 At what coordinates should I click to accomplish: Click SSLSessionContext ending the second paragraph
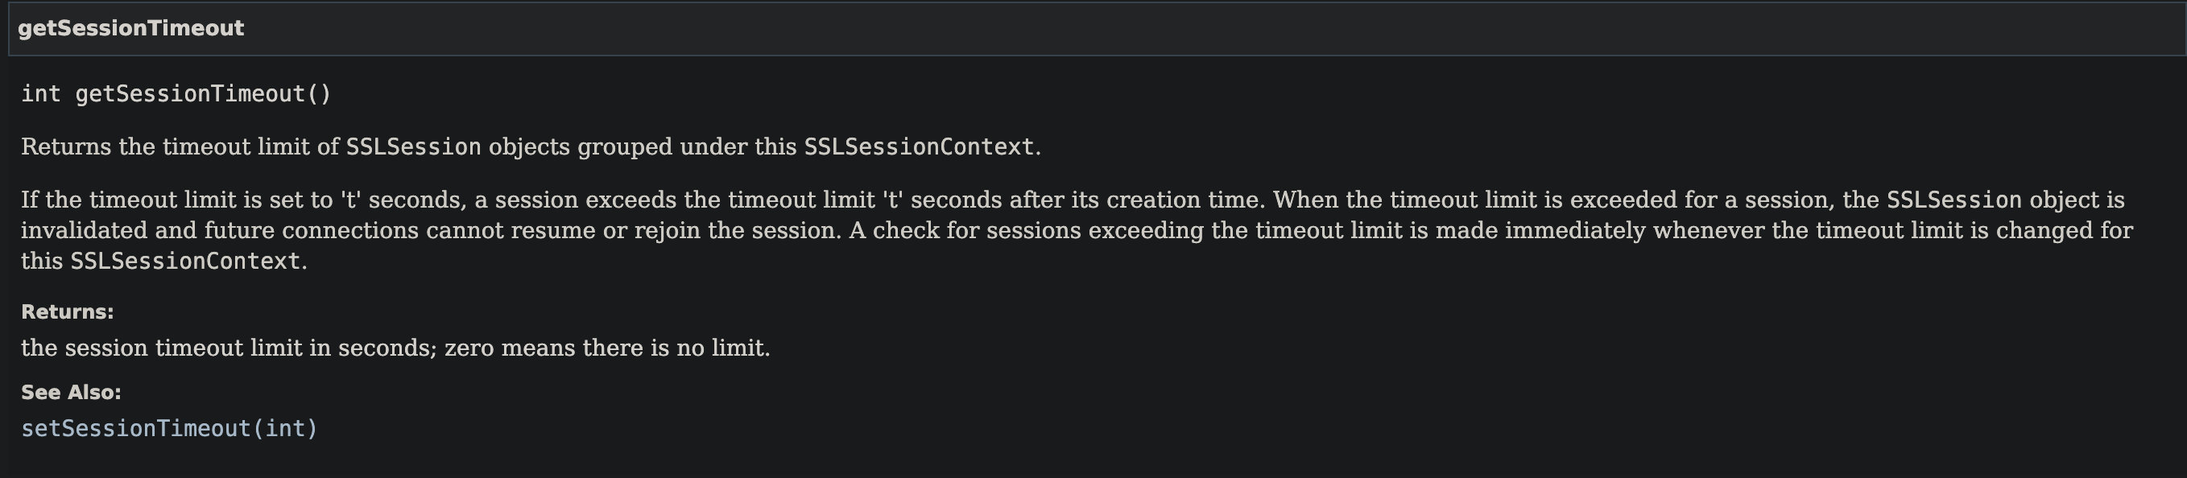click(x=185, y=262)
